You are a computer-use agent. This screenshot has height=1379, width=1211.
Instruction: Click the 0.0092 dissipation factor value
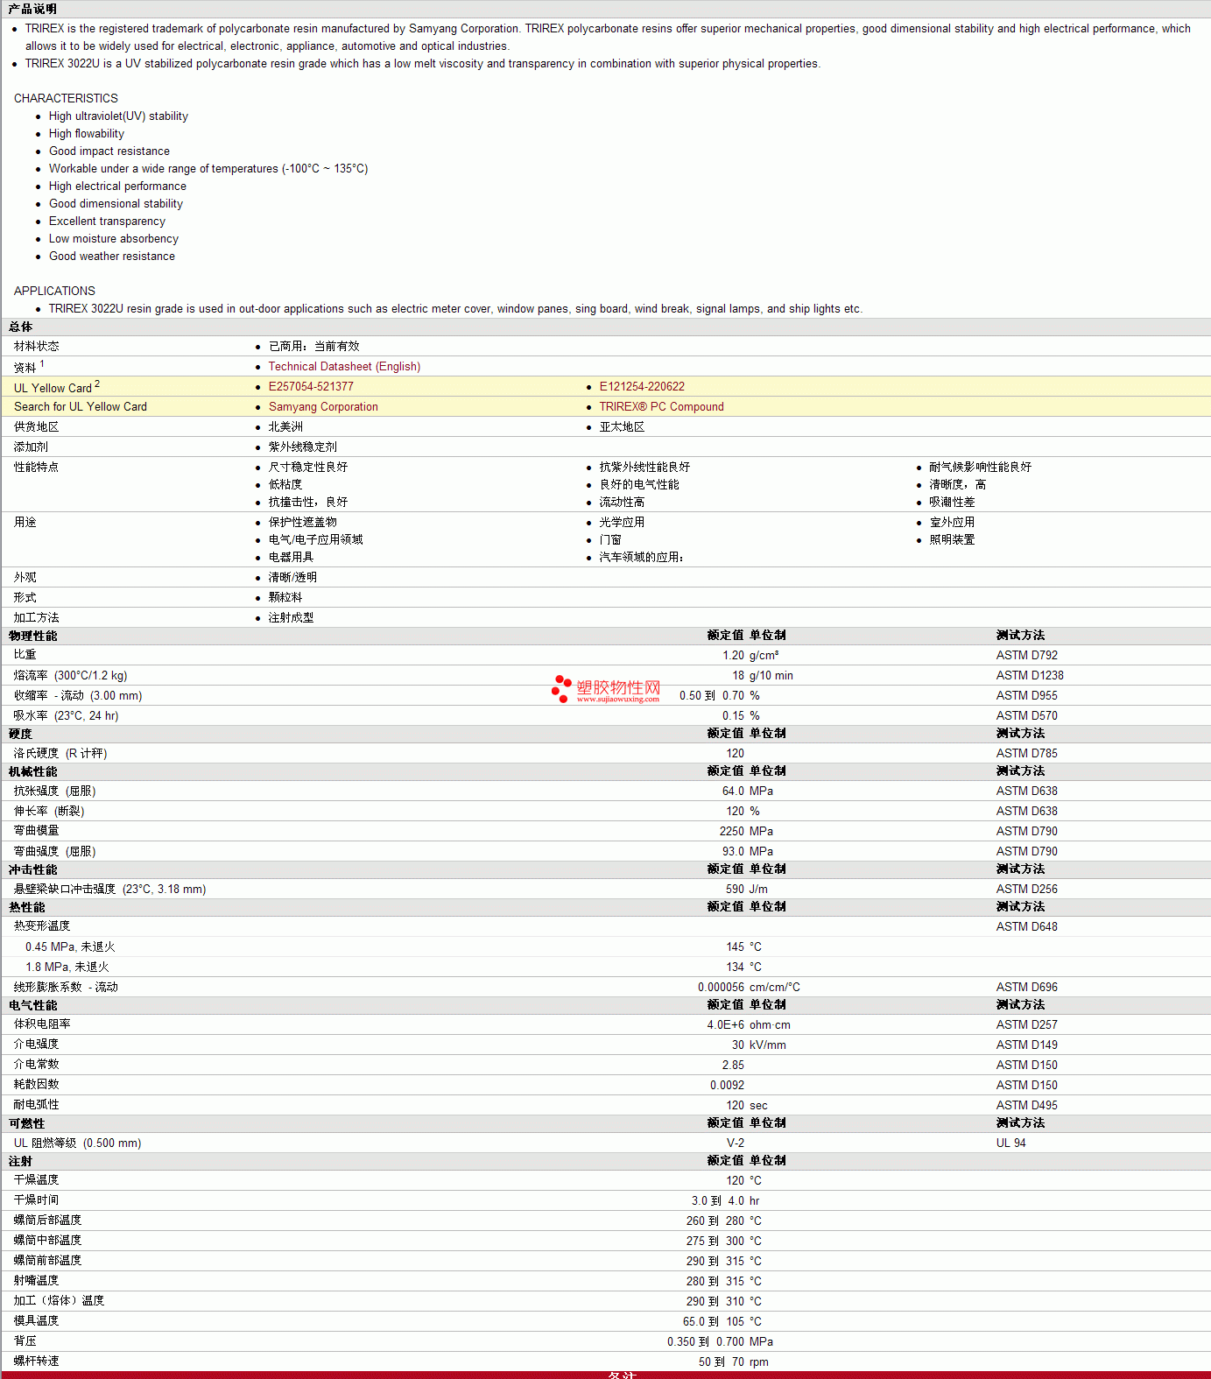[727, 1085]
